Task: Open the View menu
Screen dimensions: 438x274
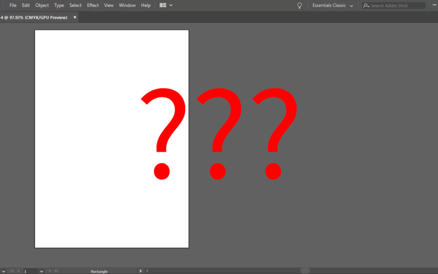Action: point(108,5)
